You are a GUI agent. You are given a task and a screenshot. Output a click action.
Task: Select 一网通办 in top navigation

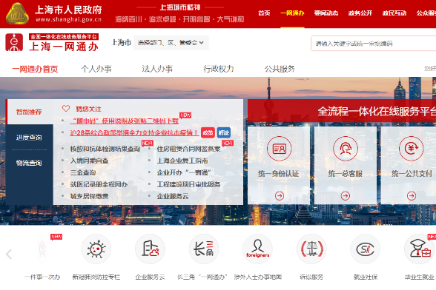(292, 13)
